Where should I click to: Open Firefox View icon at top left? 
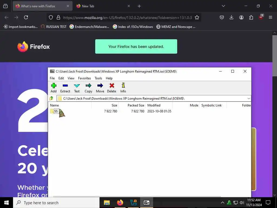point(5,6)
